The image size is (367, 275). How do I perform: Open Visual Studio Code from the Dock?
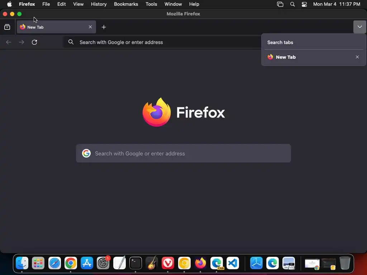pyautogui.click(x=233, y=263)
